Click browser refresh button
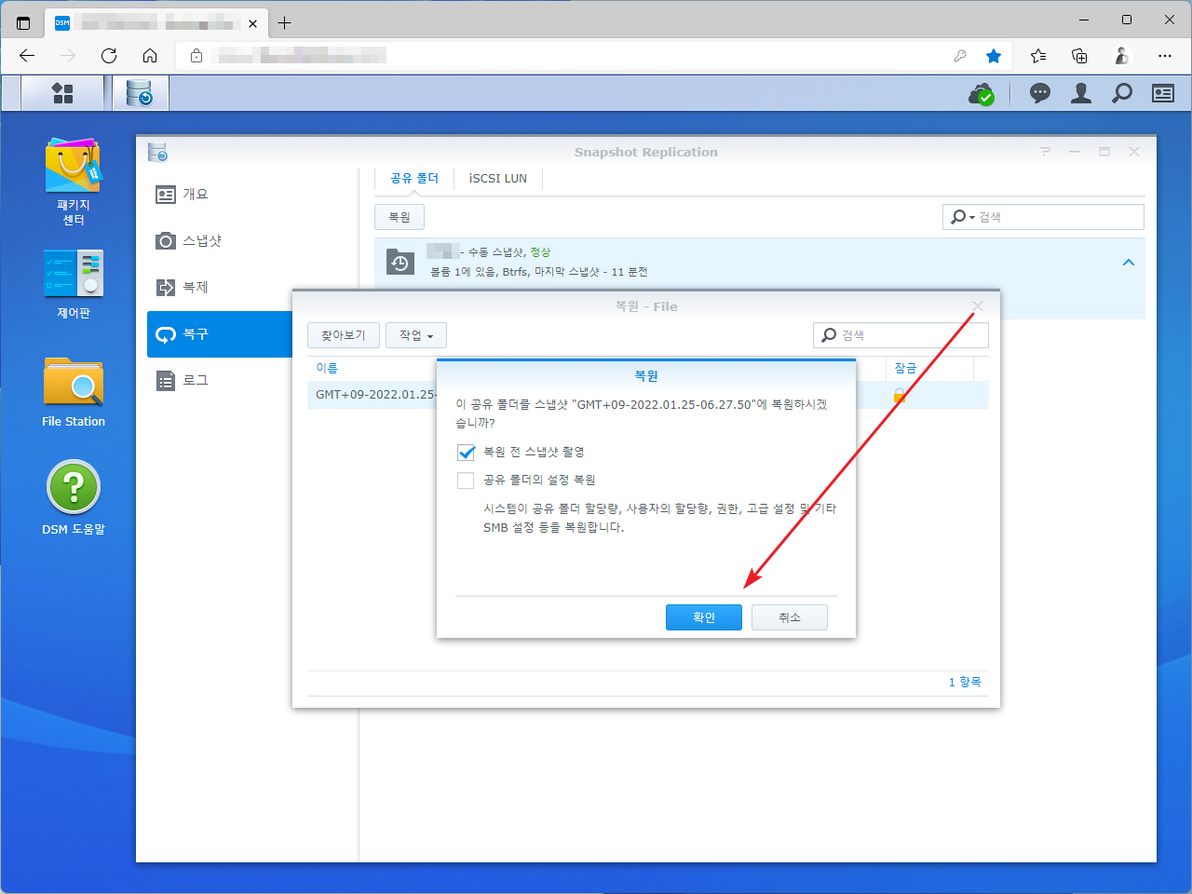Viewport: 1192px width, 894px height. tap(109, 56)
